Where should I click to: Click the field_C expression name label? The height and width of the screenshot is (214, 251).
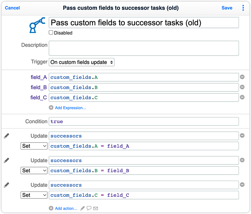coord(38,97)
